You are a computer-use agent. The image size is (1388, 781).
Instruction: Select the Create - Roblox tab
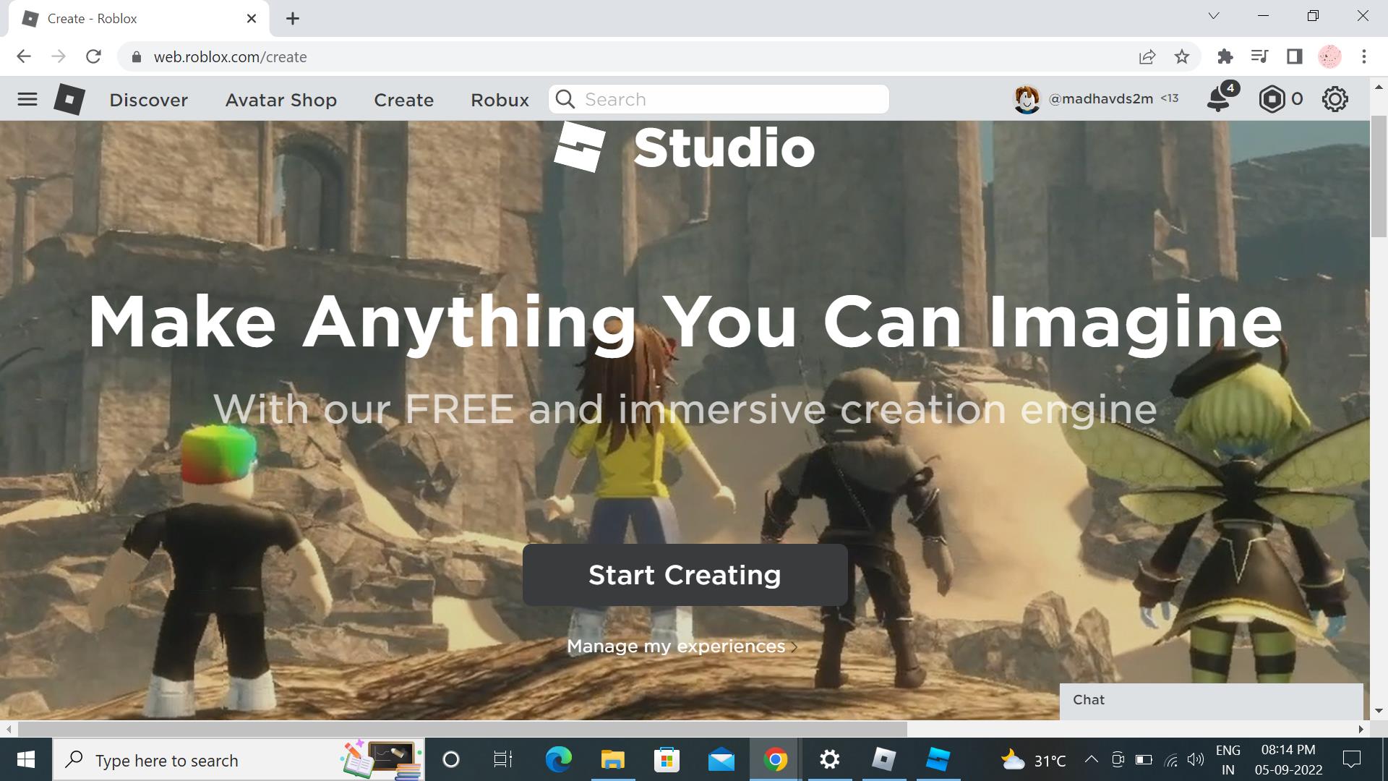tap(139, 19)
